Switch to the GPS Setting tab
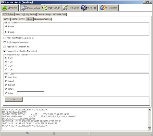Screen dimensions: 153x136 click(x=8, y=14)
